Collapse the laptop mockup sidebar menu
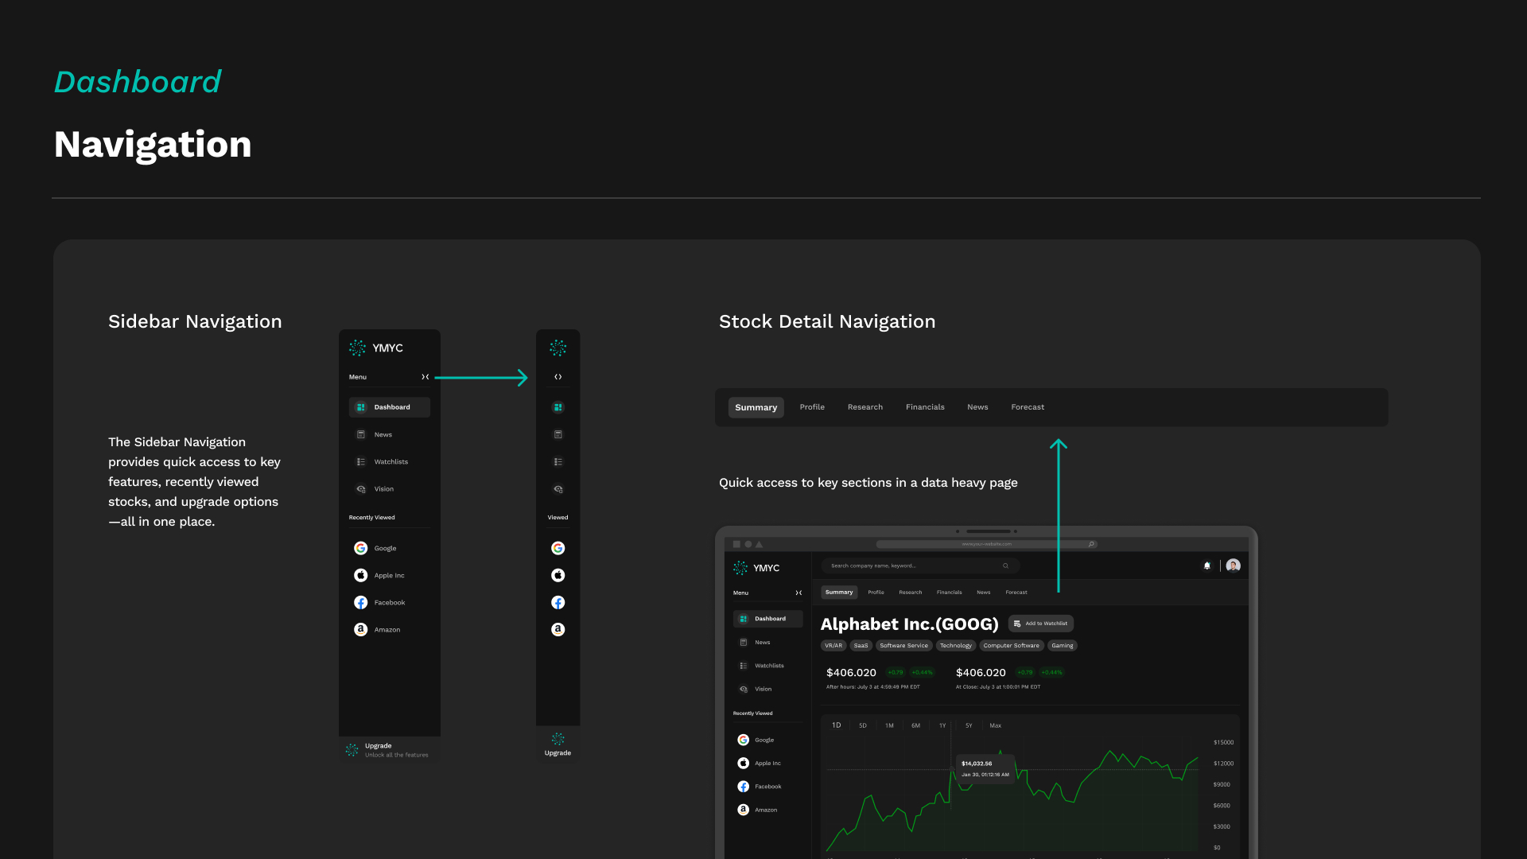Screen dimensions: 1527x859 (798, 593)
